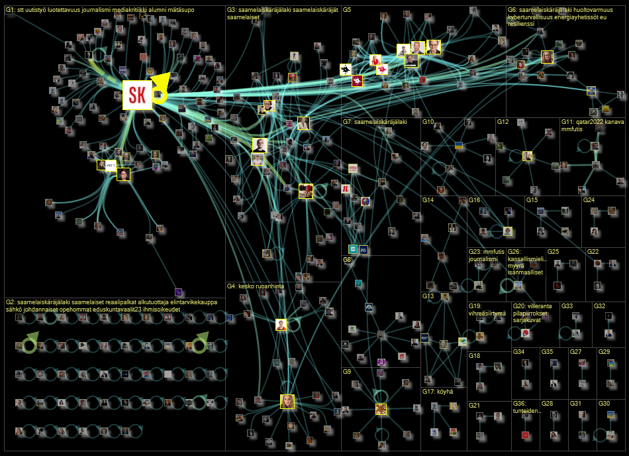The width and height of the screenshot is (629, 456).
Task: Click the bald man in suit portrait in G5
Action: coord(418,47)
